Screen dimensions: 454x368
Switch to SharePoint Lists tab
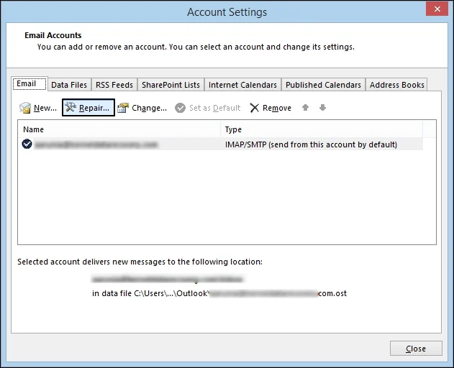click(171, 85)
